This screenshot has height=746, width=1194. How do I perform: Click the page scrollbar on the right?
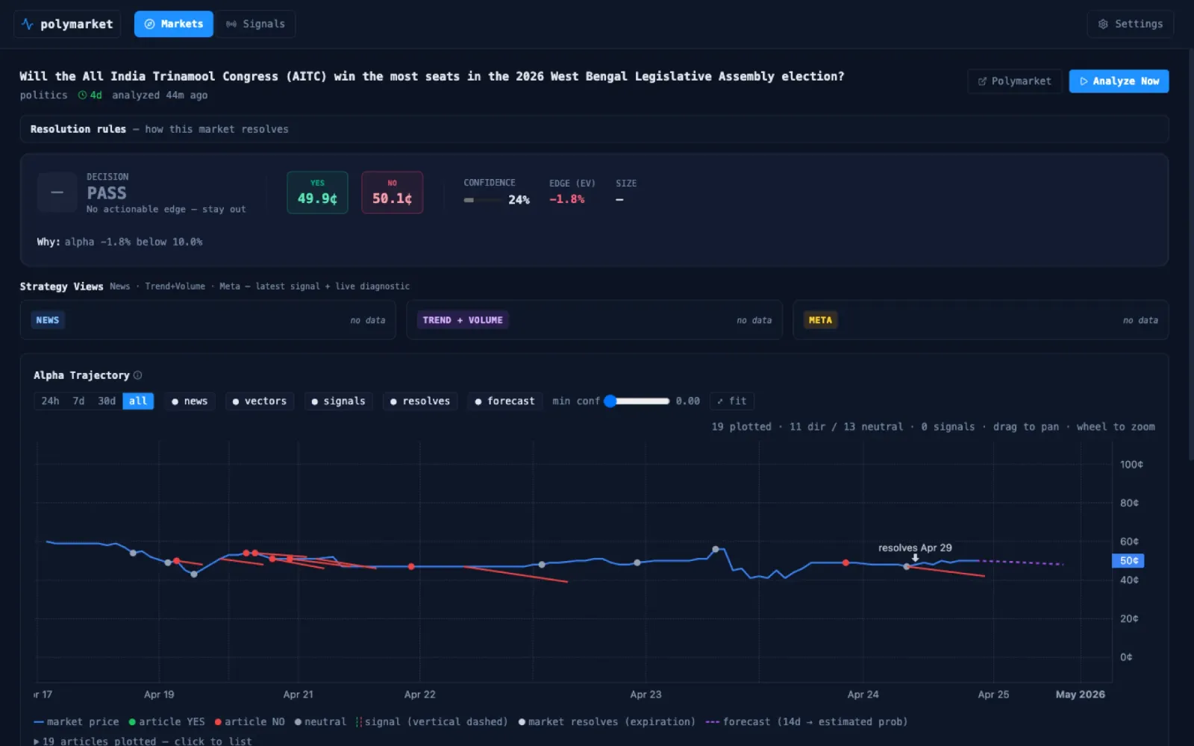coord(1191,254)
